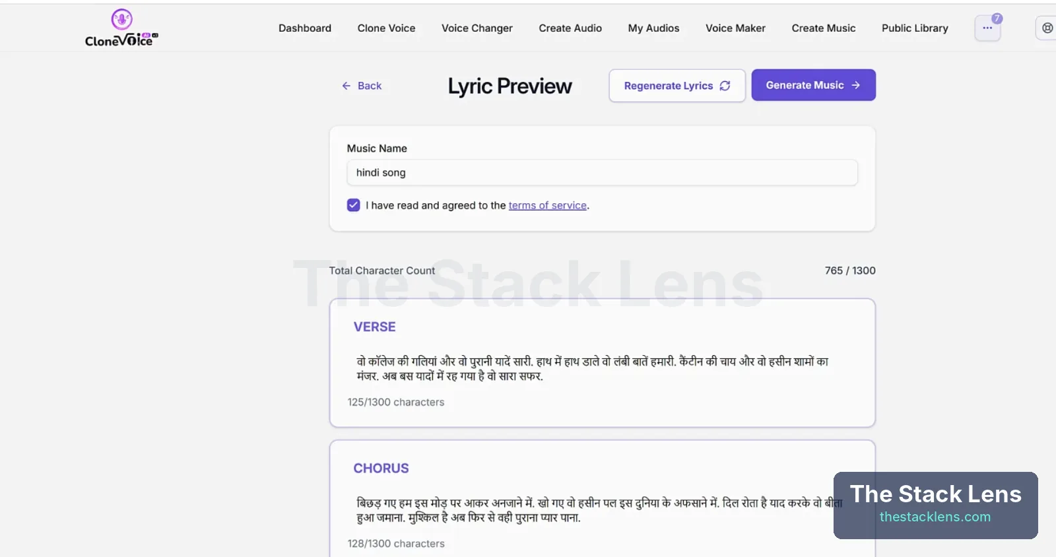Image resolution: width=1056 pixels, height=557 pixels.
Task: Go back using the Back arrow link
Action: (x=362, y=86)
